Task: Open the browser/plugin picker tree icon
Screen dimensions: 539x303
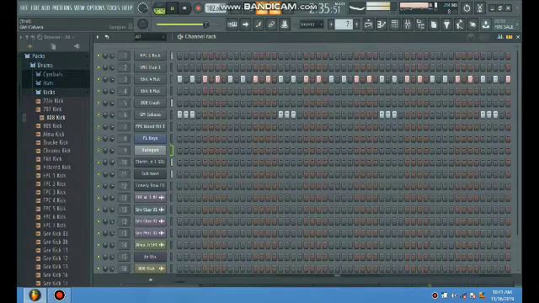Action: tap(420, 24)
